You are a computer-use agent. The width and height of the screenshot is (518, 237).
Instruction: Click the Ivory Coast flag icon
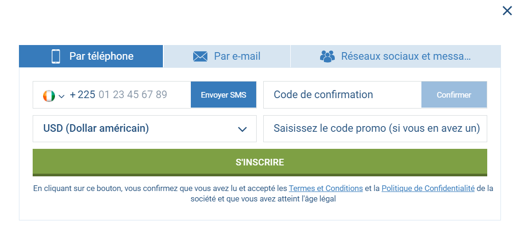49,96
